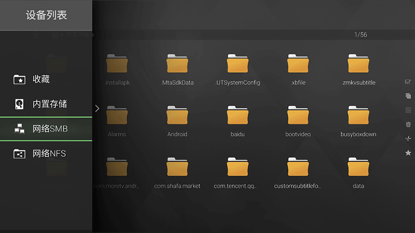Click the dimmed paste icon below copy

[x=408, y=110]
